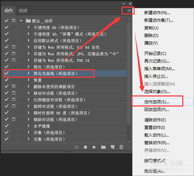The image size is (194, 176).
Task: Expand 不透明度 40 屏幕模式 action
Action: coord(28,34)
